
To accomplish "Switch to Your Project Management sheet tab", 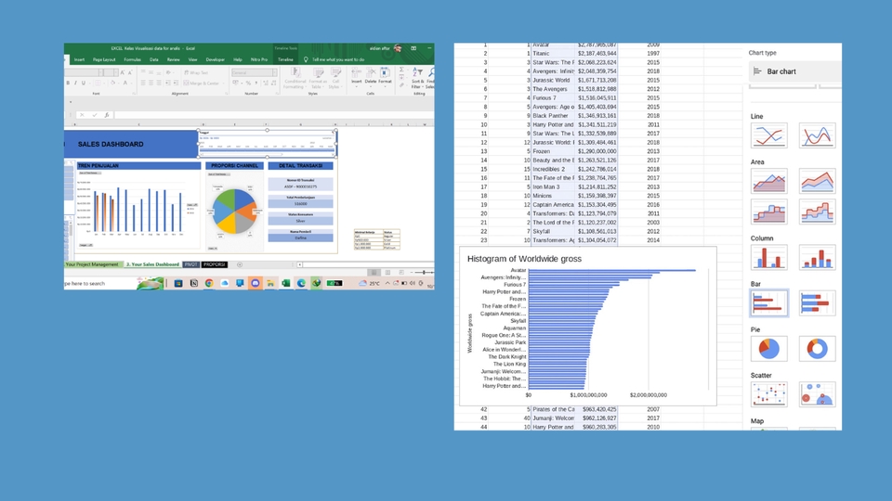I will pos(92,264).
